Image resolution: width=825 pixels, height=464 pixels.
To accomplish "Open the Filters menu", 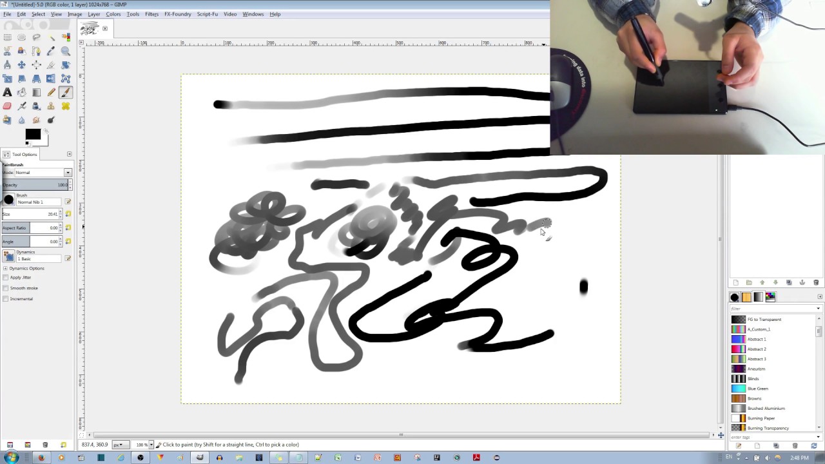I will (151, 14).
